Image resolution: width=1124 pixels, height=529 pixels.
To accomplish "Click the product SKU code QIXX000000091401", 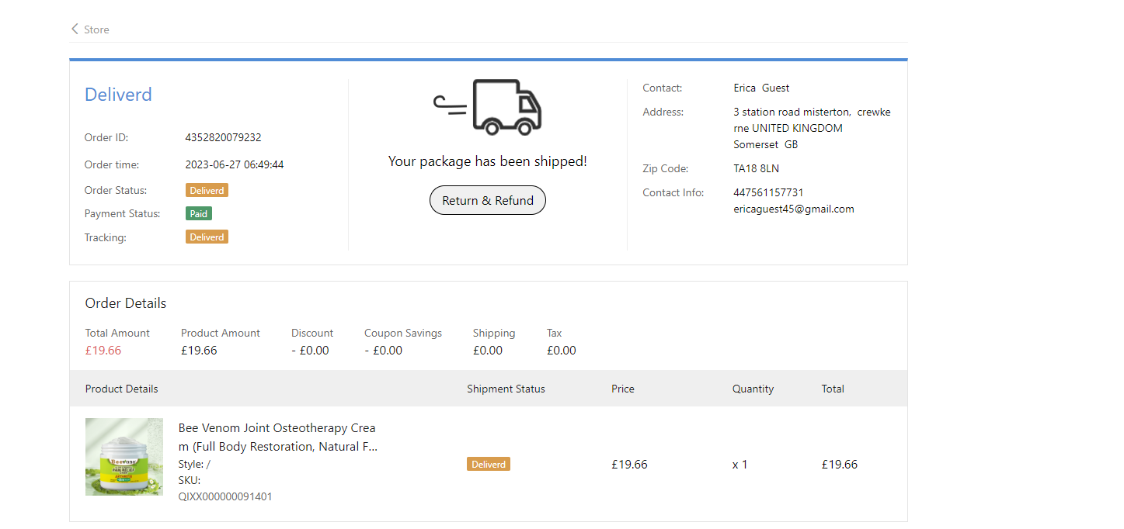I will coord(225,496).
